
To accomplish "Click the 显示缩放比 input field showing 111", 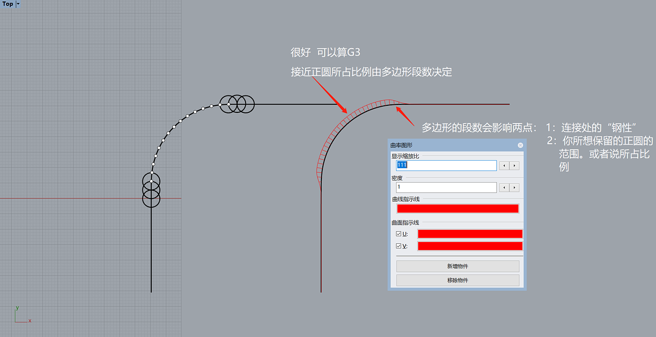I will click(x=446, y=165).
